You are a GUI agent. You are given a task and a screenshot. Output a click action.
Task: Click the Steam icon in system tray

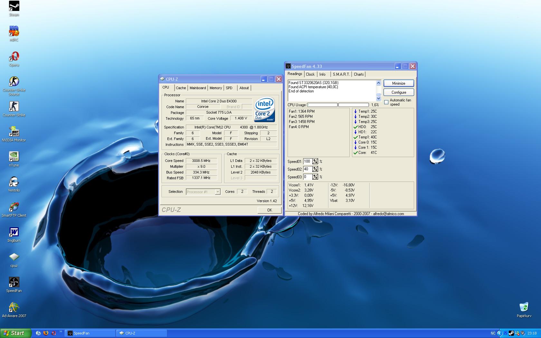point(511,333)
